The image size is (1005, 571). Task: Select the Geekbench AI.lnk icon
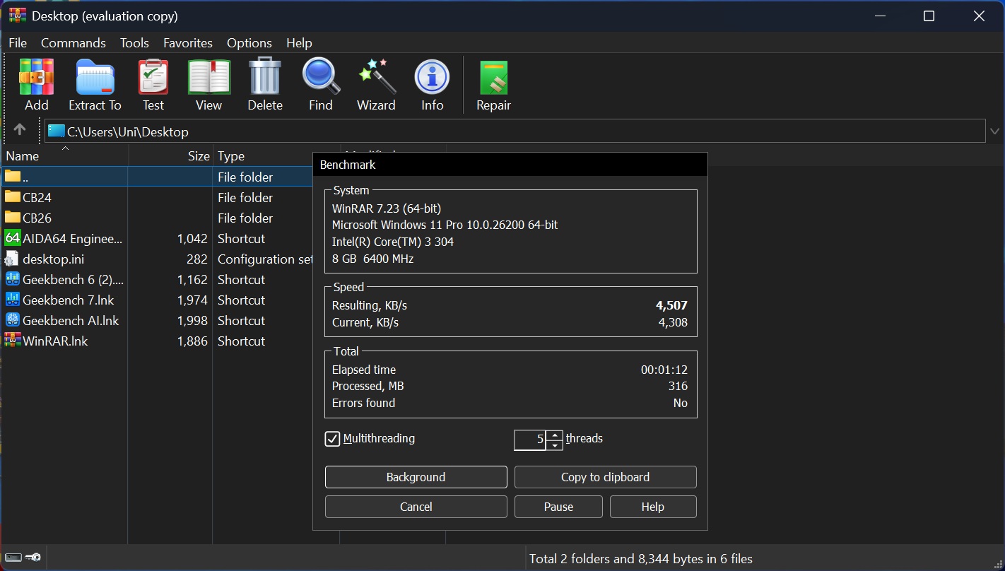[x=13, y=320]
